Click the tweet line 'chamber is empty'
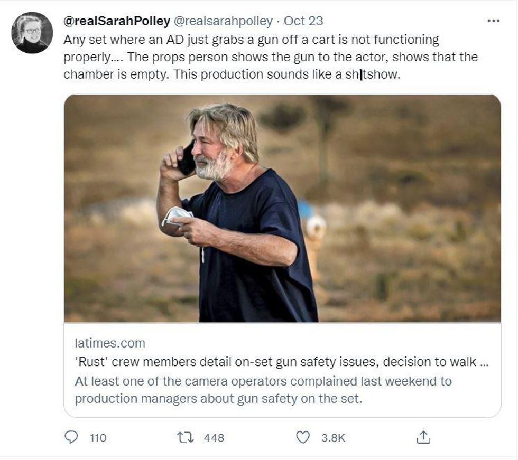The height and width of the screenshot is (460, 518). click(x=232, y=74)
